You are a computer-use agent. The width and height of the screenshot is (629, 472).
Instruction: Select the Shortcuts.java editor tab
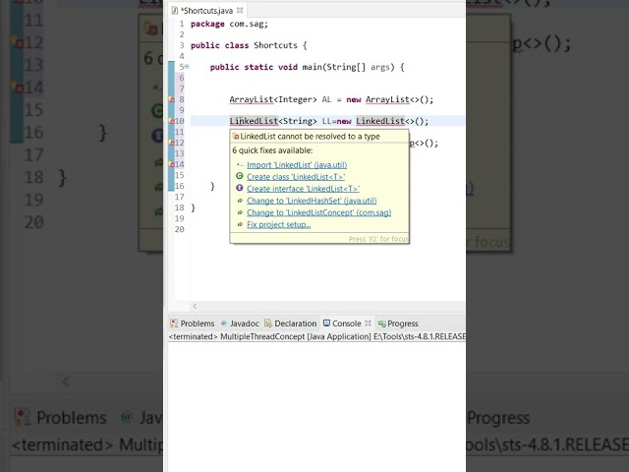[x=206, y=11]
